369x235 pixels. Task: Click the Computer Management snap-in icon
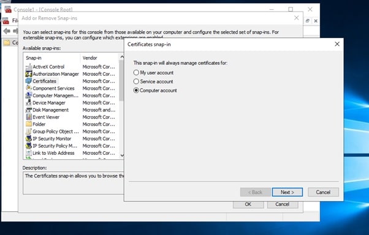click(x=29, y=95)
